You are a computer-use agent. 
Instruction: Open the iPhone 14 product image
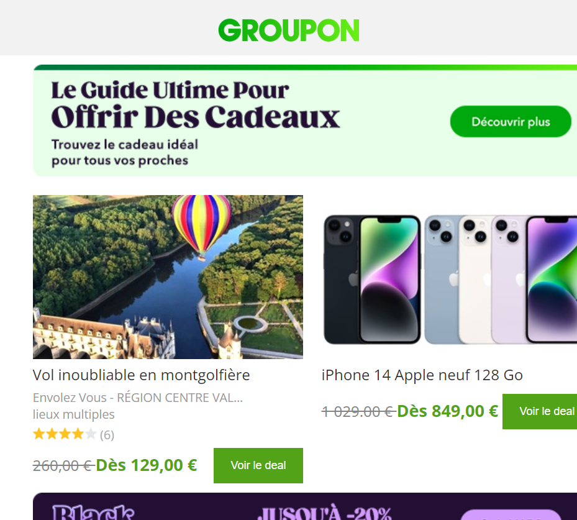point(449,279)
